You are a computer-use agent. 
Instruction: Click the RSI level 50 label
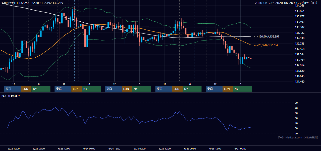click(296, 118)
